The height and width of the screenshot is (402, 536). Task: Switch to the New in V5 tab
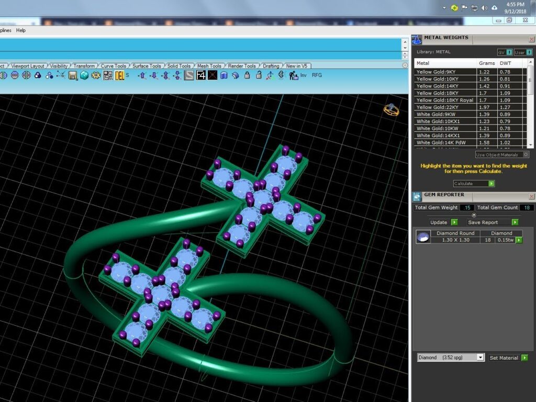coord(297,66)
